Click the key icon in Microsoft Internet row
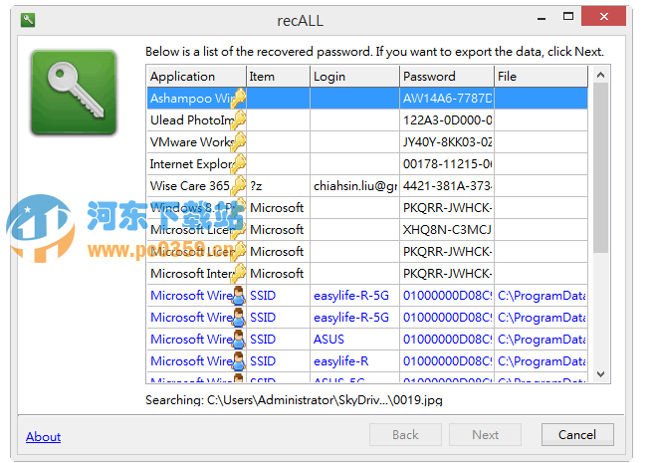The height and width of the screenshot is (463, 653). 239,274
